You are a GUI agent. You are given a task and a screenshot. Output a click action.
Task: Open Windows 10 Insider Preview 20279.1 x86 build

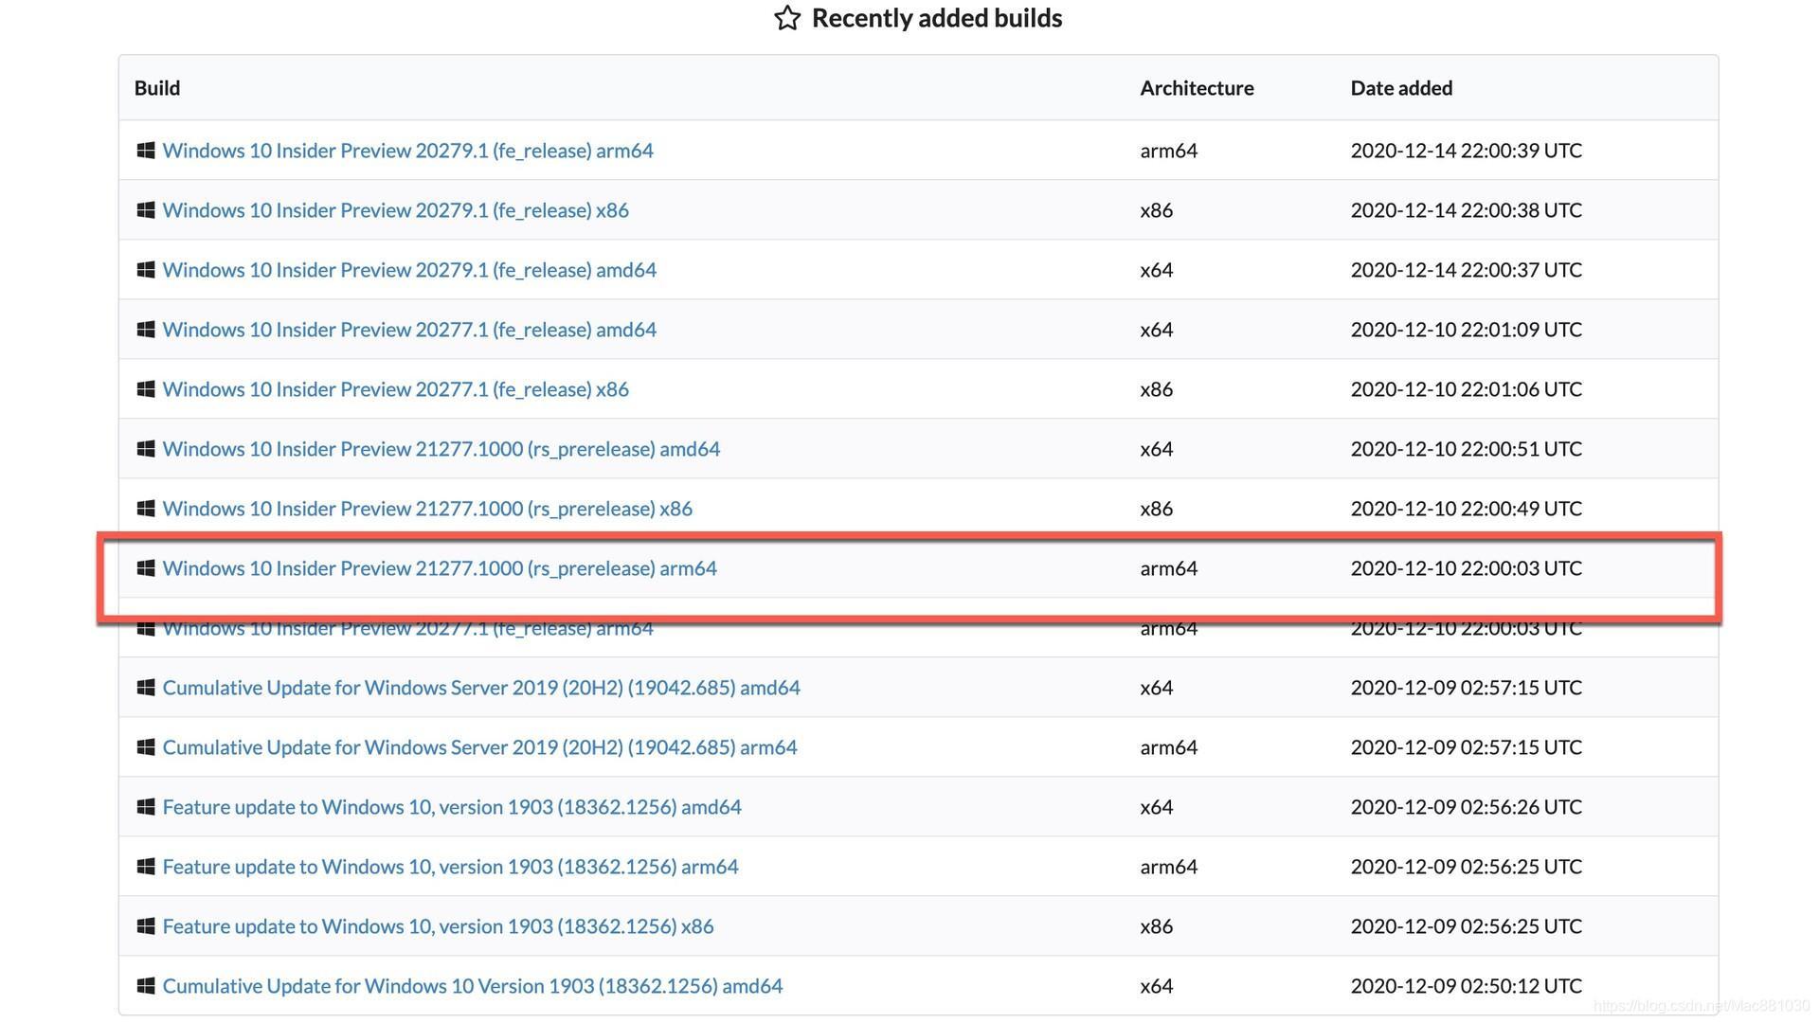395,210
